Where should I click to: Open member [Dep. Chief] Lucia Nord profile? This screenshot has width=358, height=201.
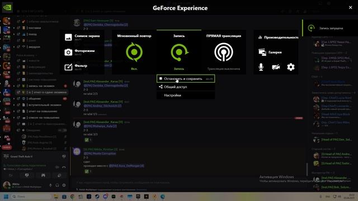332,99
